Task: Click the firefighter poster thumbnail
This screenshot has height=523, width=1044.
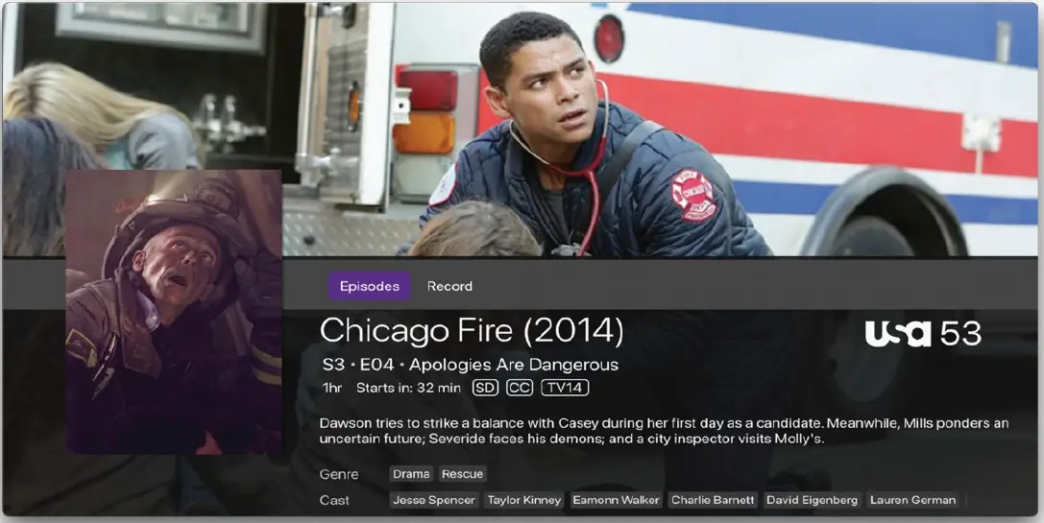Action: [173, 312]
